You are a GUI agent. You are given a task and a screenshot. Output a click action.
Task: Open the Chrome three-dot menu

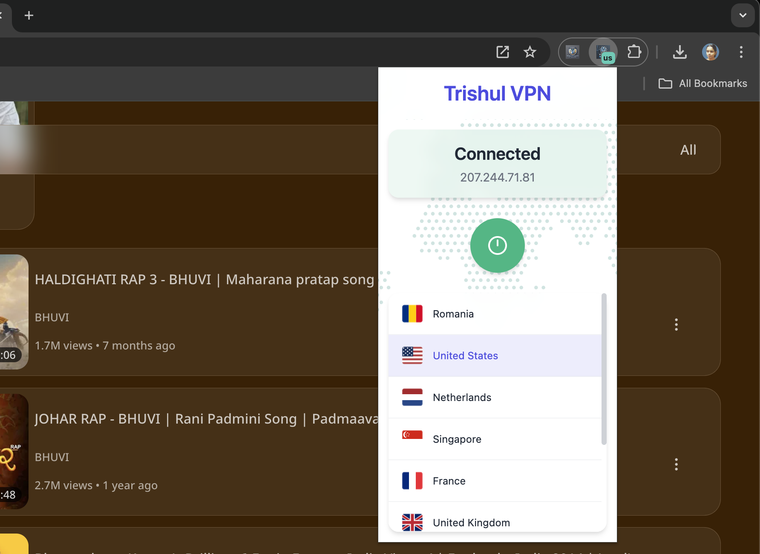[741, 52]
